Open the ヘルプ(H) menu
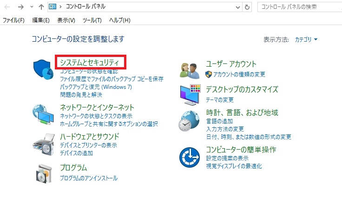Screen dimensions: 342x201 point(120,20)
